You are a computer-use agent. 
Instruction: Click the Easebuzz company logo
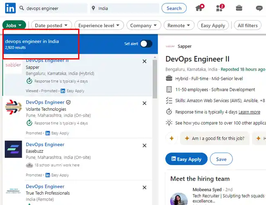[13, 149]
